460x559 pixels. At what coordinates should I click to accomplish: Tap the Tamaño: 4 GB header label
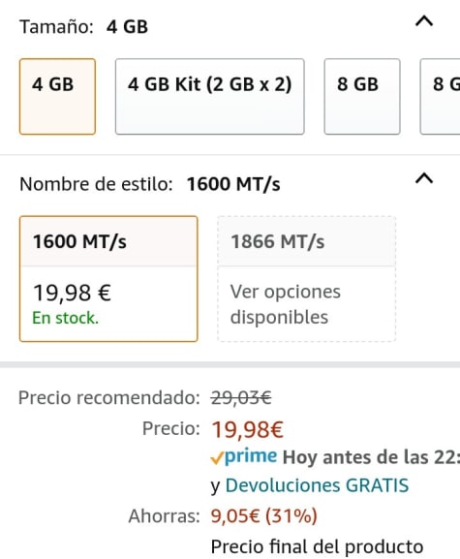tap(83, 27)
